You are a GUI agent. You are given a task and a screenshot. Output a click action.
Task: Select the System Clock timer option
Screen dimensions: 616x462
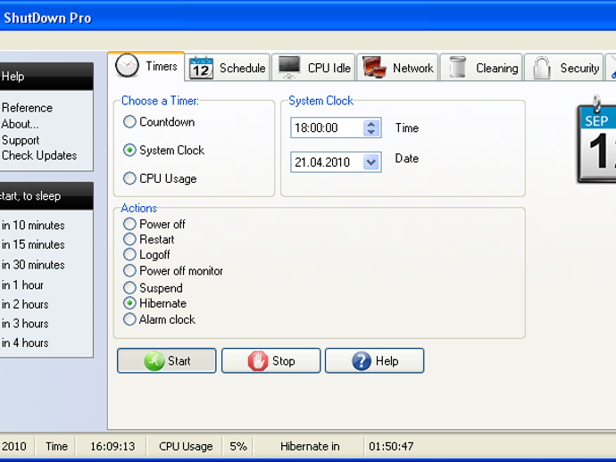pyautogui.click(x=164, y=150)
